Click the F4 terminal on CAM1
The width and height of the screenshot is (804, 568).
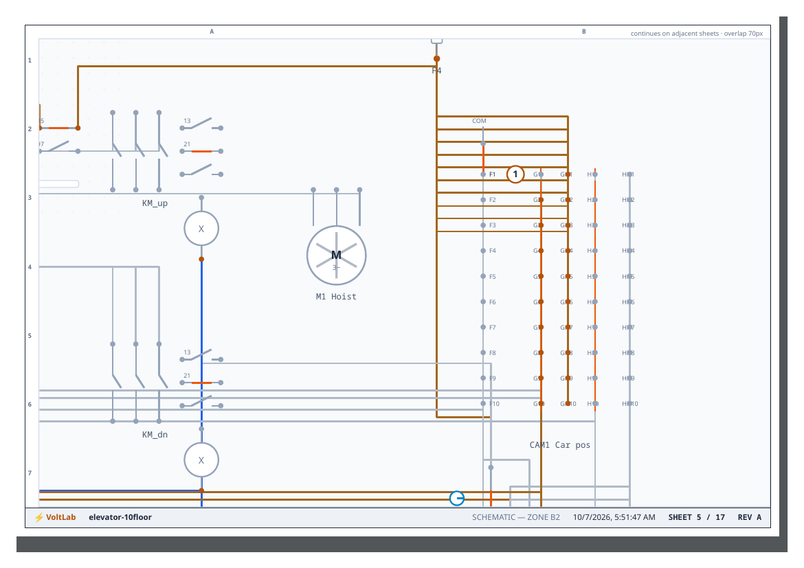483,251
